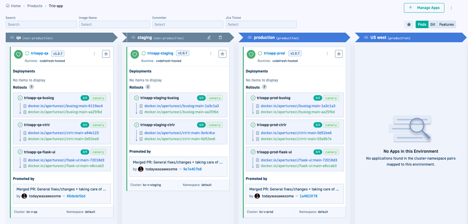This screenshot has width=468, height=224.
Task: Click the Manage Apps button
Action: pyautogui.click(x=424, y=8)
